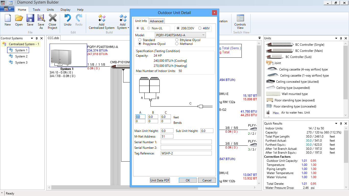Select Floor standing type (concealed)
The image size is (349, 196).
(x=291, y=106)
